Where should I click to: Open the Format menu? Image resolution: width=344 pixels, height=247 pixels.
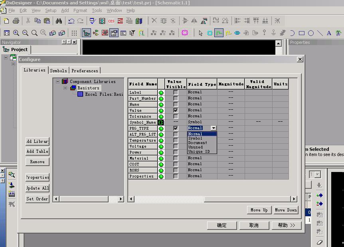80,10
